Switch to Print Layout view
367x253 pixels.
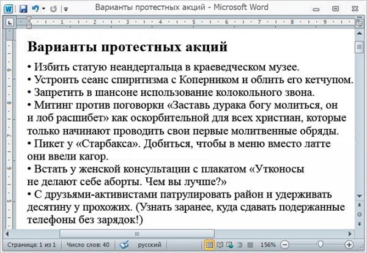[210, 244]
